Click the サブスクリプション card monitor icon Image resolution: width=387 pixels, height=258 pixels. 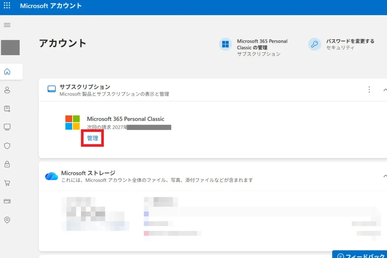(51, 89)
